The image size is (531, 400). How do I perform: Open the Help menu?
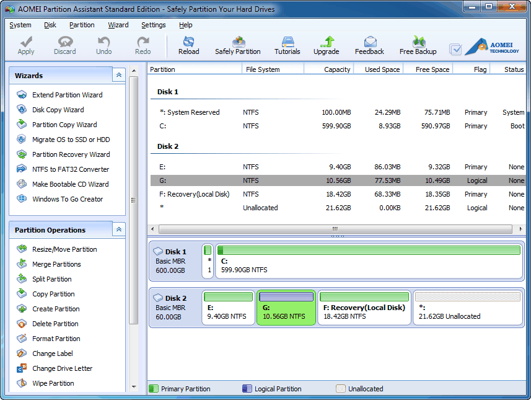(186, 25)
